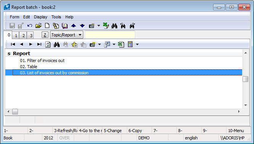Screen dimensions: 254x144
Task: Click the blue up arrow icon
Action: click(74, 26)
